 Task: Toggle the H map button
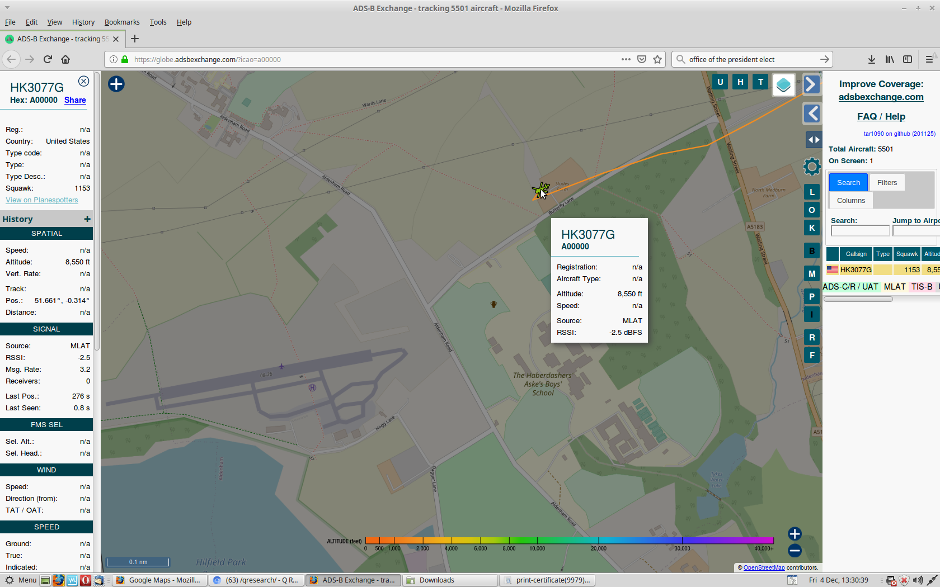[x=740, y=82]
